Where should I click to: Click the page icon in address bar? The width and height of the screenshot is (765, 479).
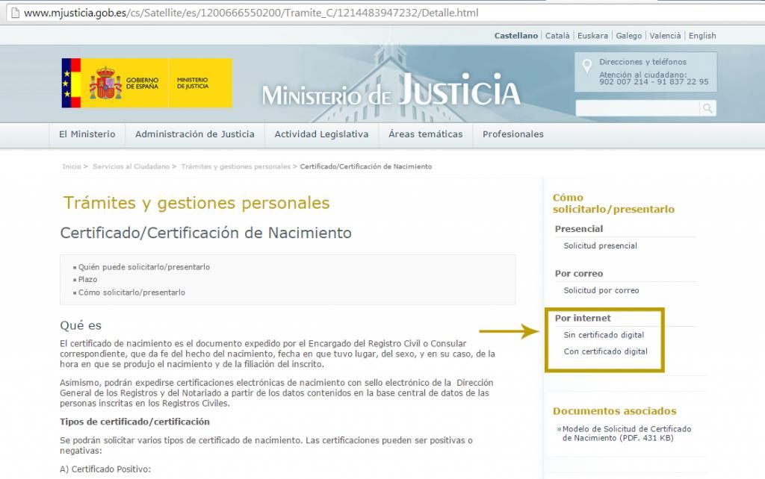tap(15, 13)
